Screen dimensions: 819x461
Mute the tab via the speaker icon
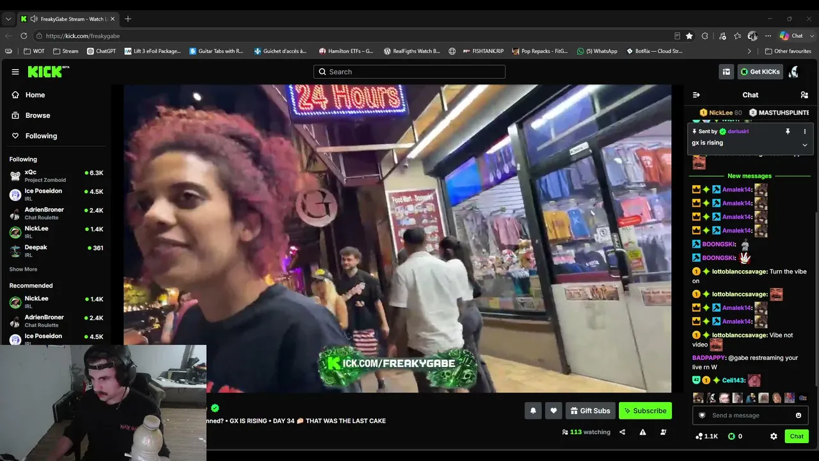click(33, 19)
